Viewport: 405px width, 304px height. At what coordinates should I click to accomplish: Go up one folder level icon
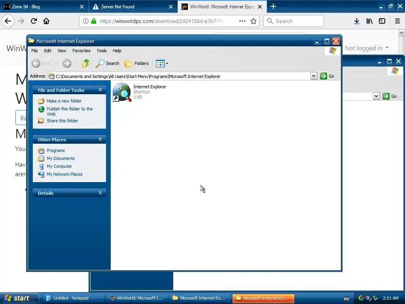point(86,63)
